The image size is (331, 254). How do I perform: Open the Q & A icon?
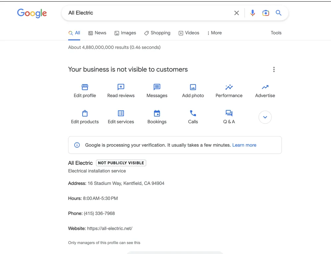click(229, 113)
